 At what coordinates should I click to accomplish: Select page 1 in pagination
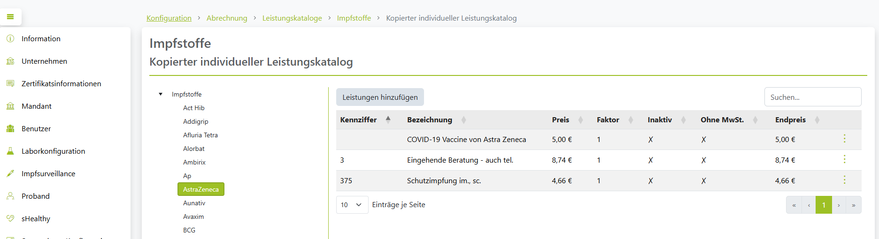point(824,205)
